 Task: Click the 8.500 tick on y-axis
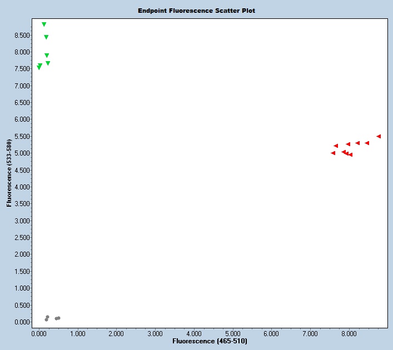pyautogui.click(x=22, y=35)
